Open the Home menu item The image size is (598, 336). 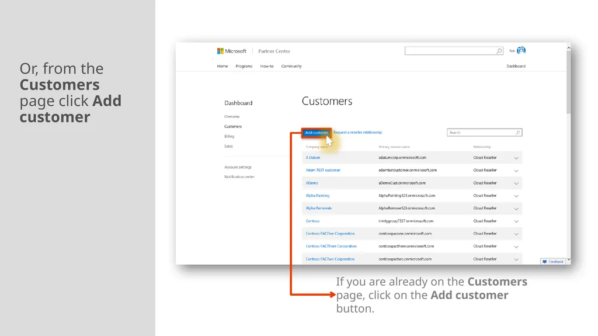[x=222, y=66]
